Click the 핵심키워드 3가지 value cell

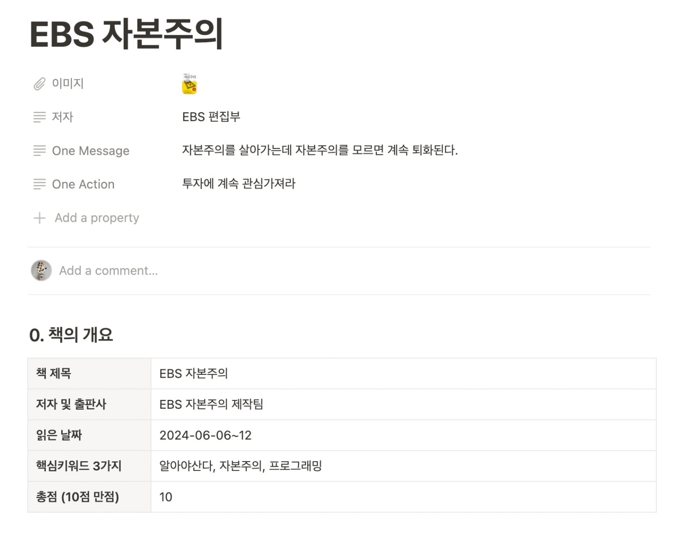pos(403,466)
